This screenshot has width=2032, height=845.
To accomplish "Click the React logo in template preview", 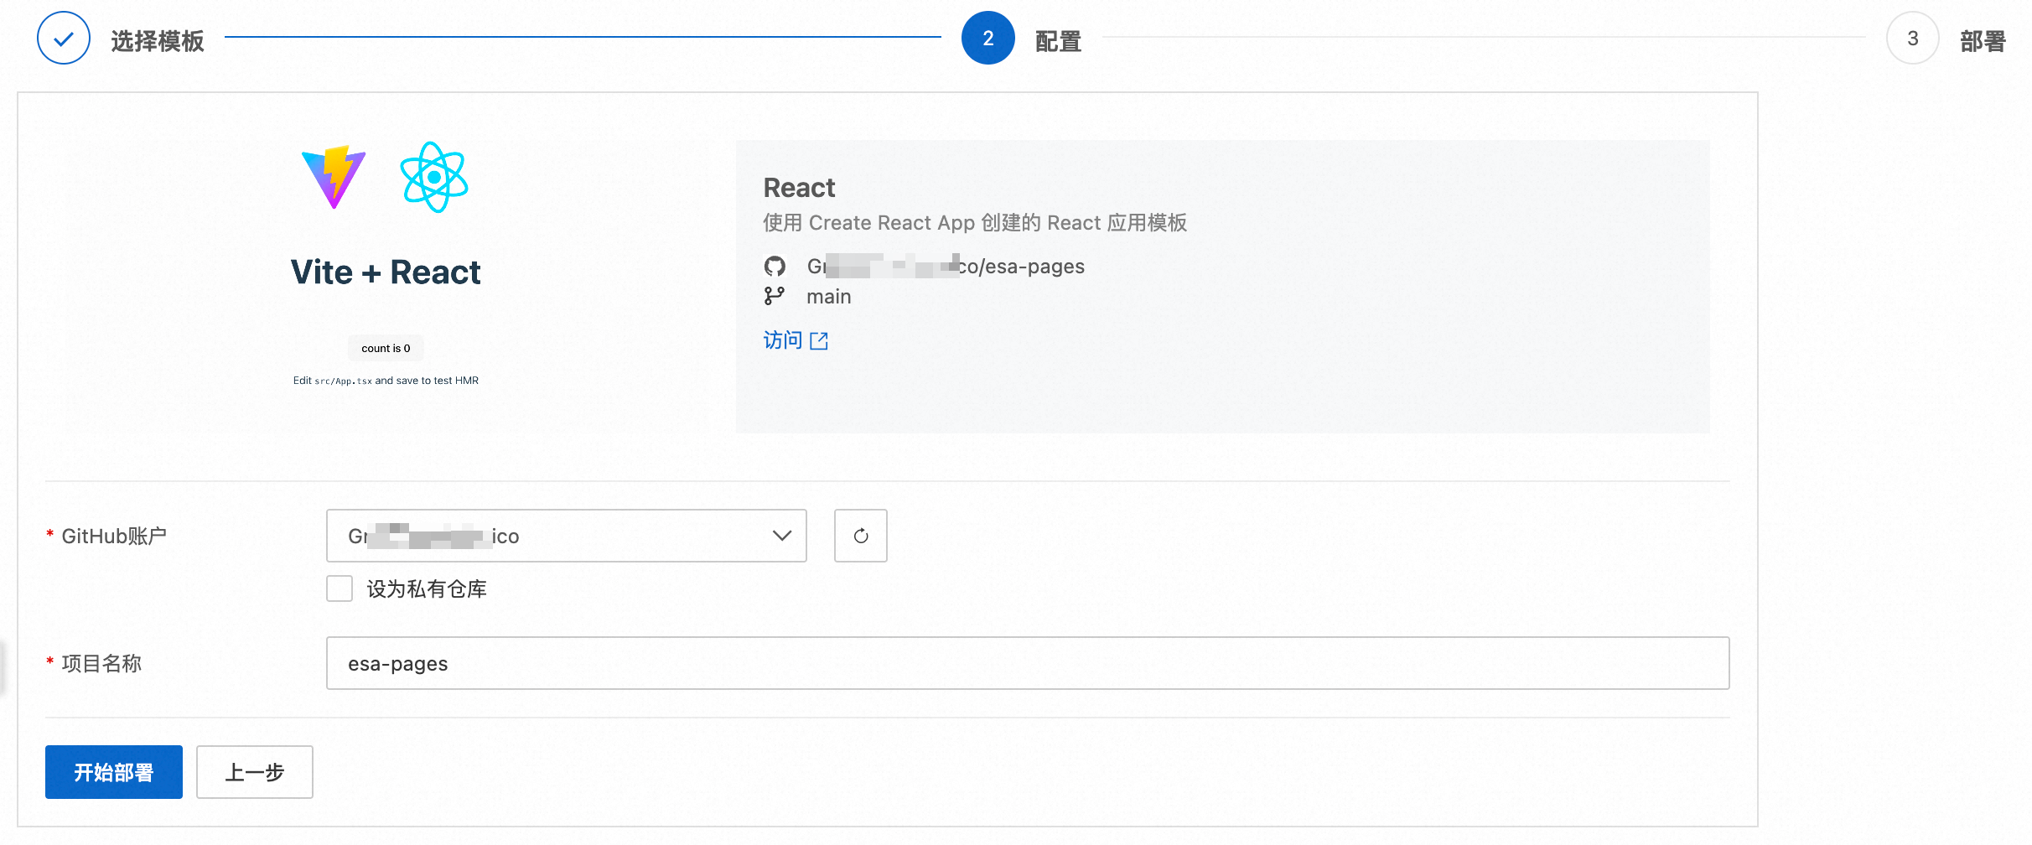I will pos(434,177).
